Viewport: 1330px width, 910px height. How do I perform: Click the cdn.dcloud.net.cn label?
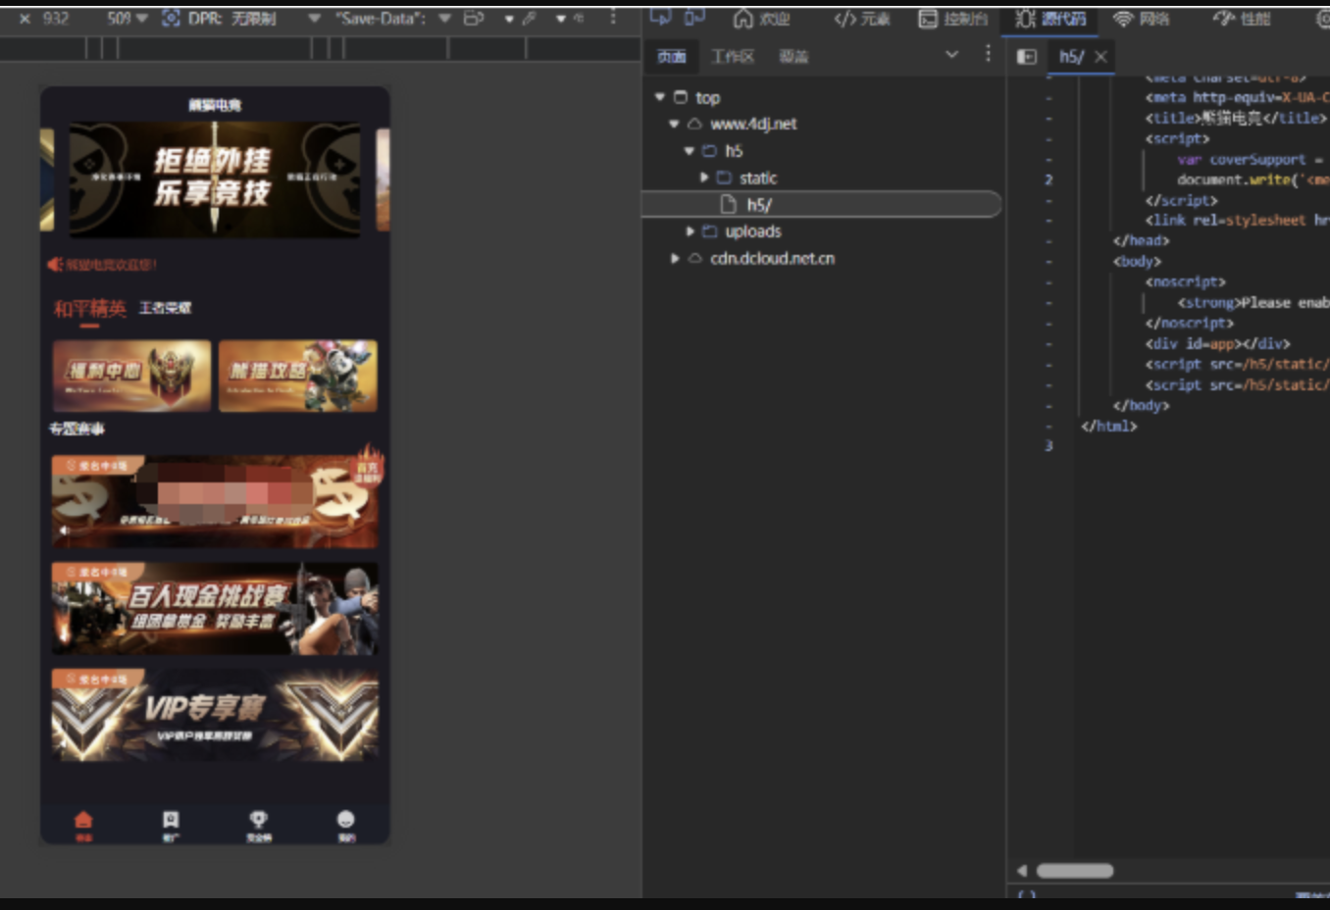pos(773,258)
